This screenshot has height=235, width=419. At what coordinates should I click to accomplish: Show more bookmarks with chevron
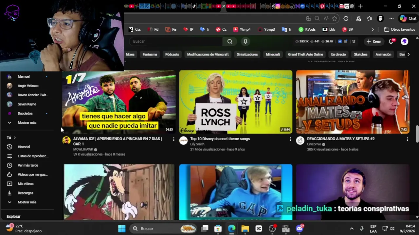click(373, 29)
